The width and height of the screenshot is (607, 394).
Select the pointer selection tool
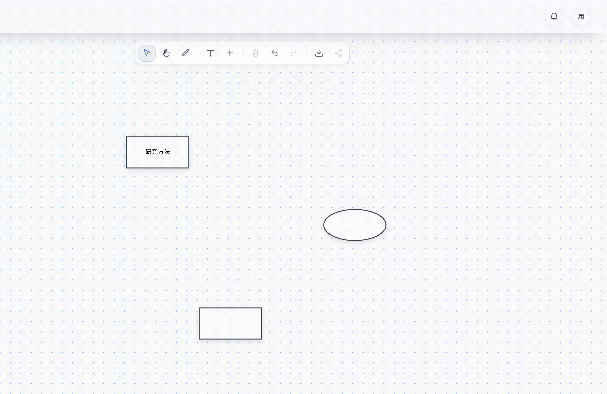(147, 53)
